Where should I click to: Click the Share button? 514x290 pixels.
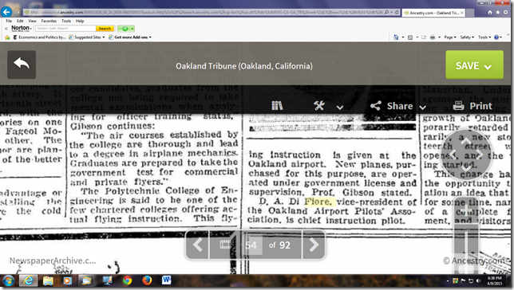[392, 106]
